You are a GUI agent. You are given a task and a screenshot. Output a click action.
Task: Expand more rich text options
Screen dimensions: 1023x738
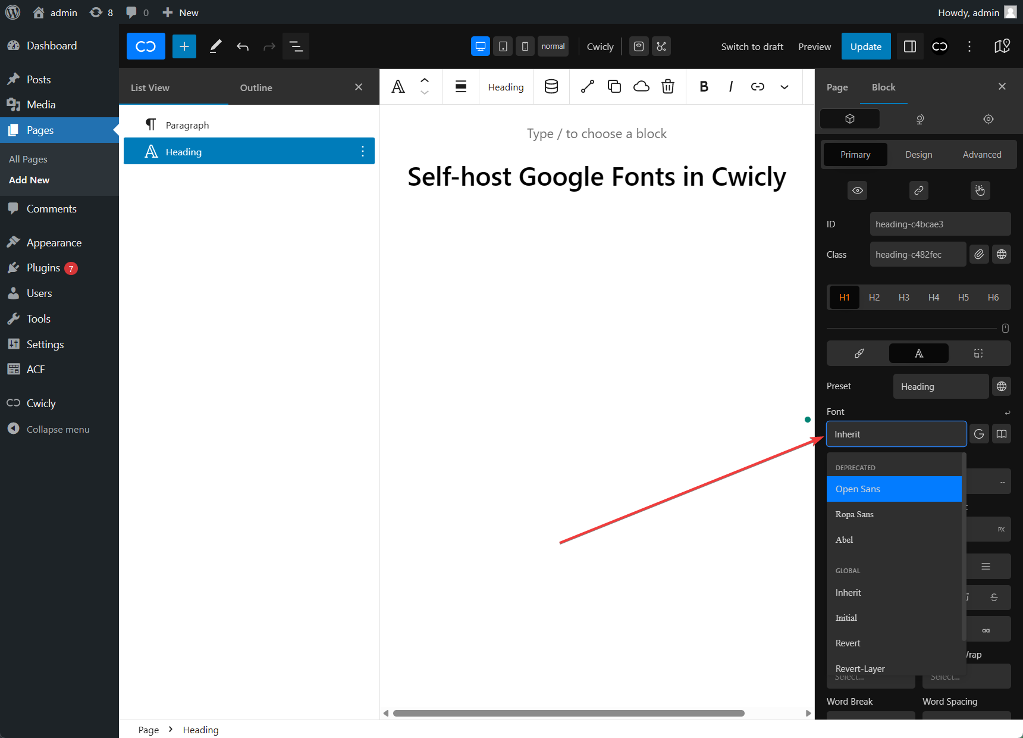point(784,87)
